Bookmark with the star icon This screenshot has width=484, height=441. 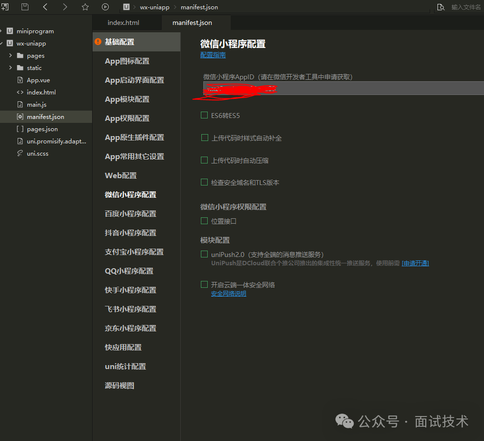[x=85, y=7]
